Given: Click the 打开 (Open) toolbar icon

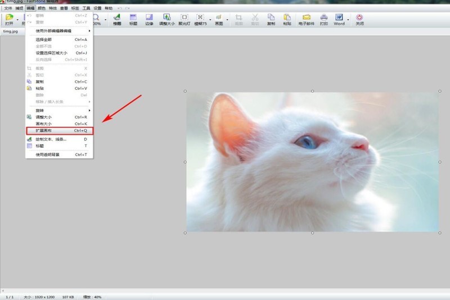Looking at the screenshot, I should point(9,20).
